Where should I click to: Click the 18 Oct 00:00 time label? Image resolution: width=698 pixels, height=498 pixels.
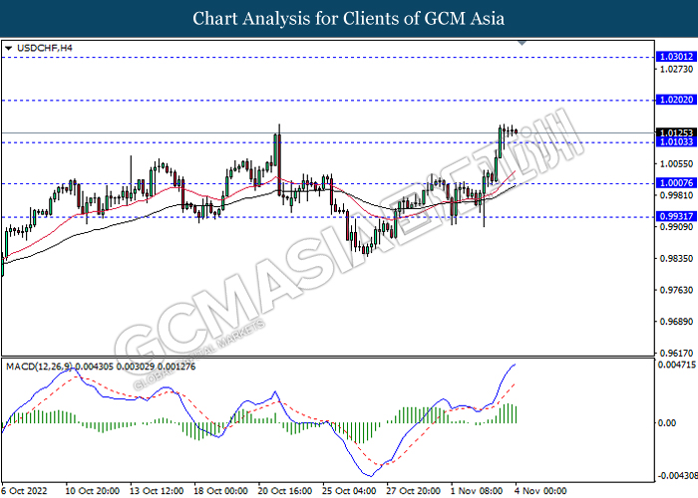click(x=220, y=491)
